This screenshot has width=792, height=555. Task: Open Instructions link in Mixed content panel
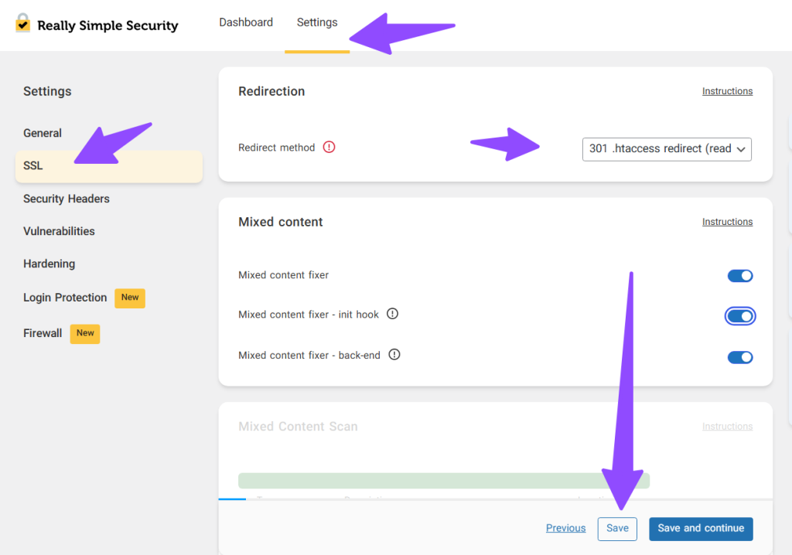click(x=727, y=222)
